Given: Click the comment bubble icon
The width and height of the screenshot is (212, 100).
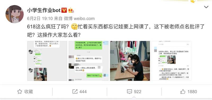Looking at the screenshot, I should [130, 92].
